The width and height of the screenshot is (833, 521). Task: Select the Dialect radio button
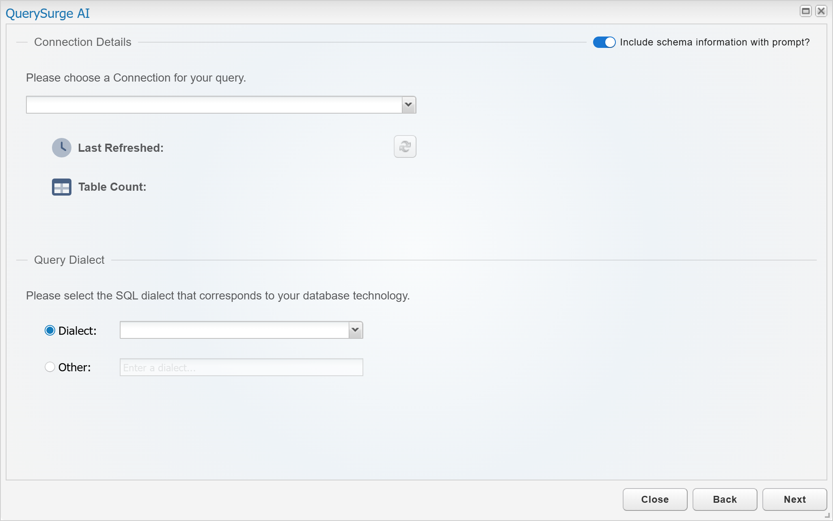pos(50,331)
